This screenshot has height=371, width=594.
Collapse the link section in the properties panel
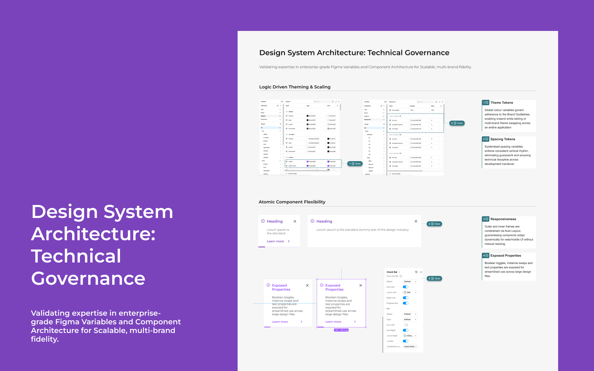tap(385, 309)
